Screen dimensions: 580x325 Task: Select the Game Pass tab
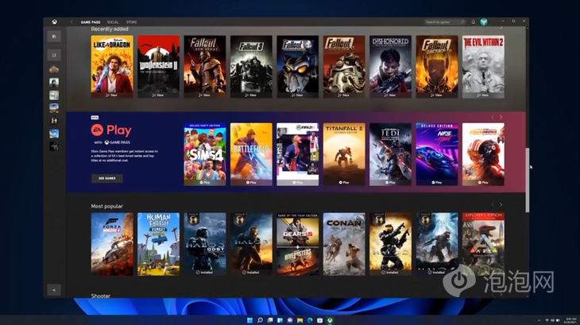coord(91,22)
